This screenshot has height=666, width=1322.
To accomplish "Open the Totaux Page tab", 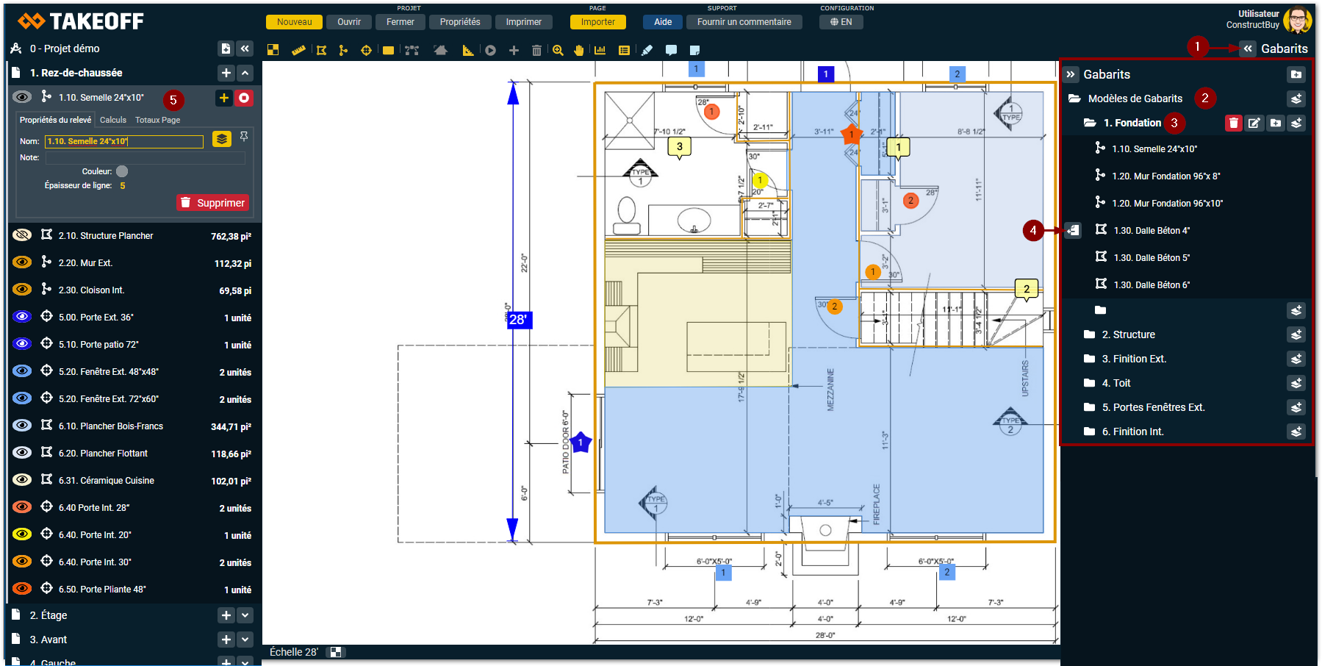I will (157, 120).
